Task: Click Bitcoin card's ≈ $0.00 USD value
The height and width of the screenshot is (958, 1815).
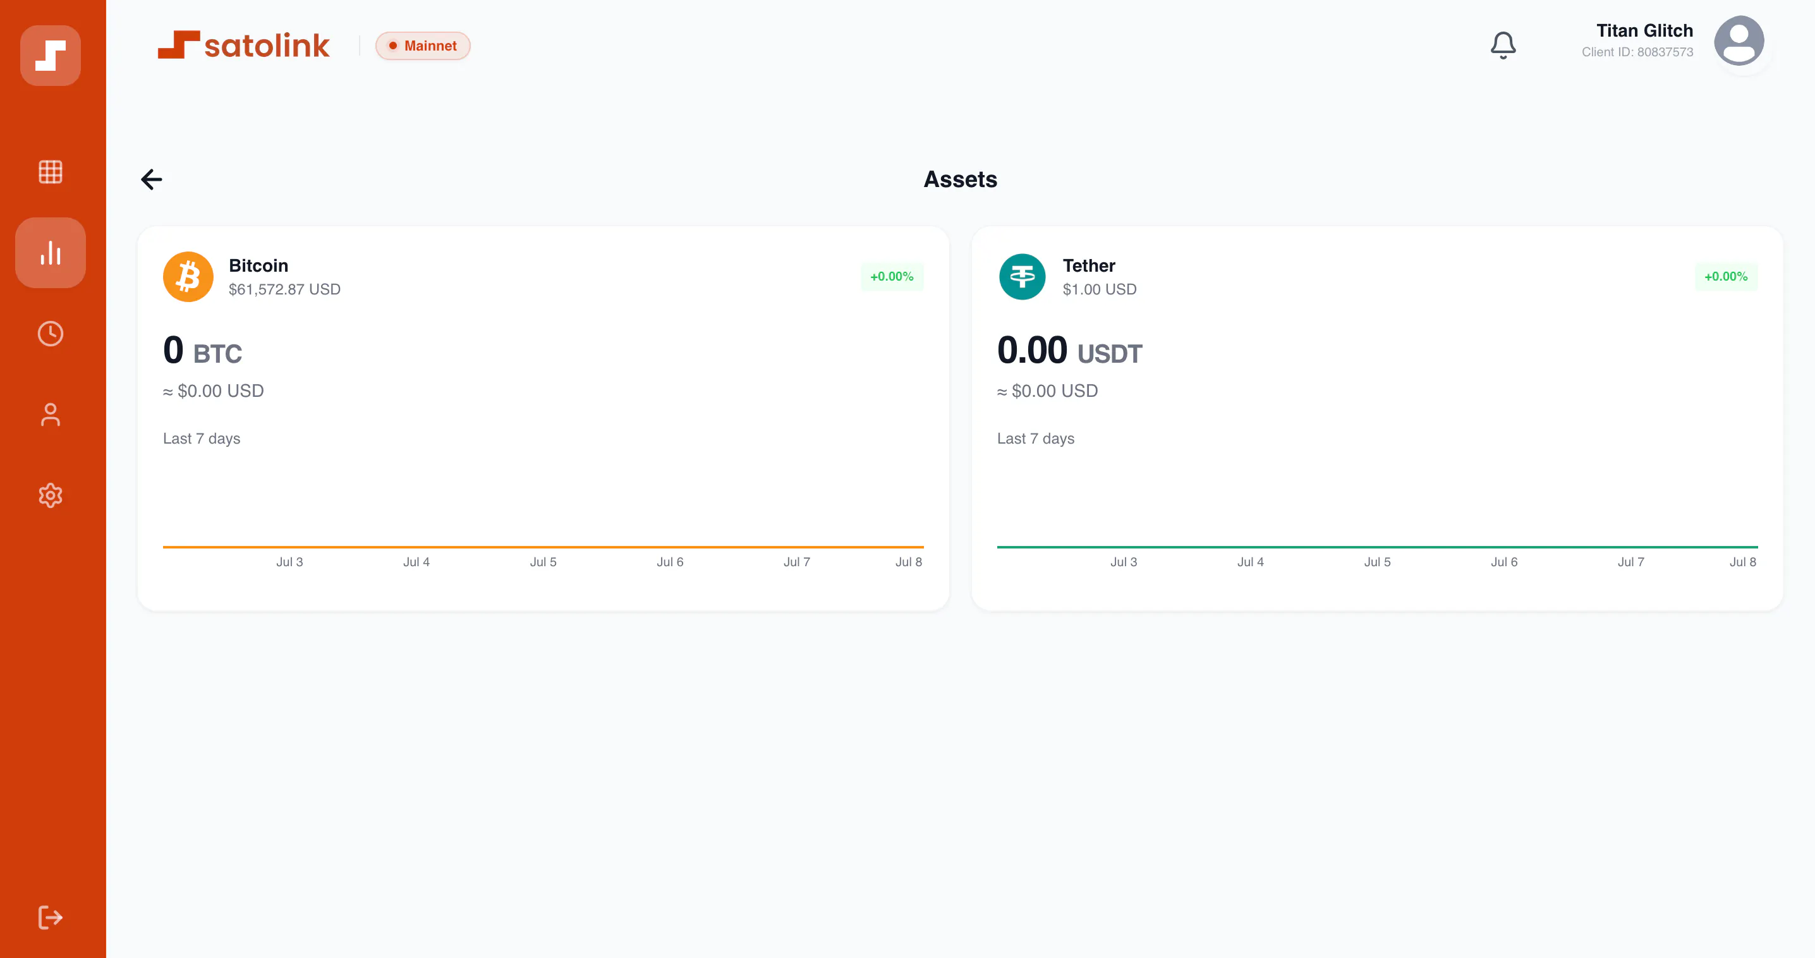Action: pos(214,391)
